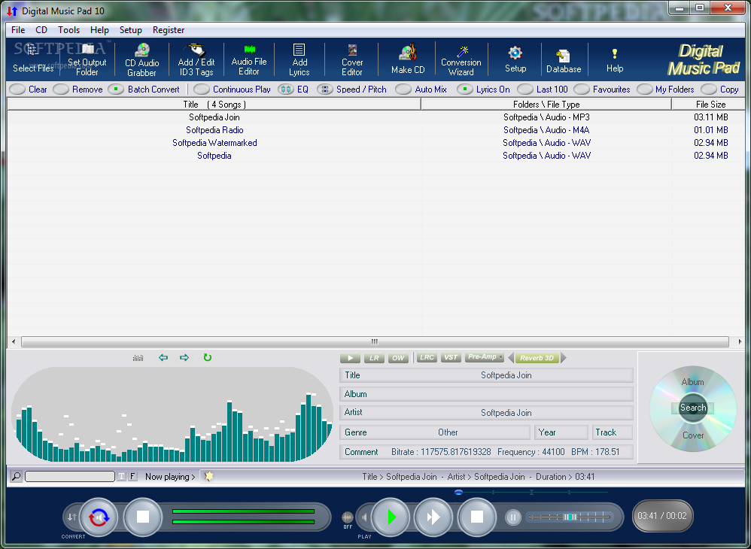Click the spectrum bars icon above visualizer
Screen dimensions: 751x549
point(138,358)
